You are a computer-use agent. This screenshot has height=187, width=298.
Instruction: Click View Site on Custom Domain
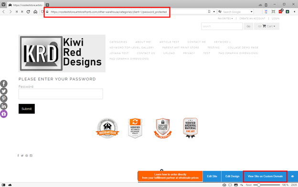click(265, 176)
